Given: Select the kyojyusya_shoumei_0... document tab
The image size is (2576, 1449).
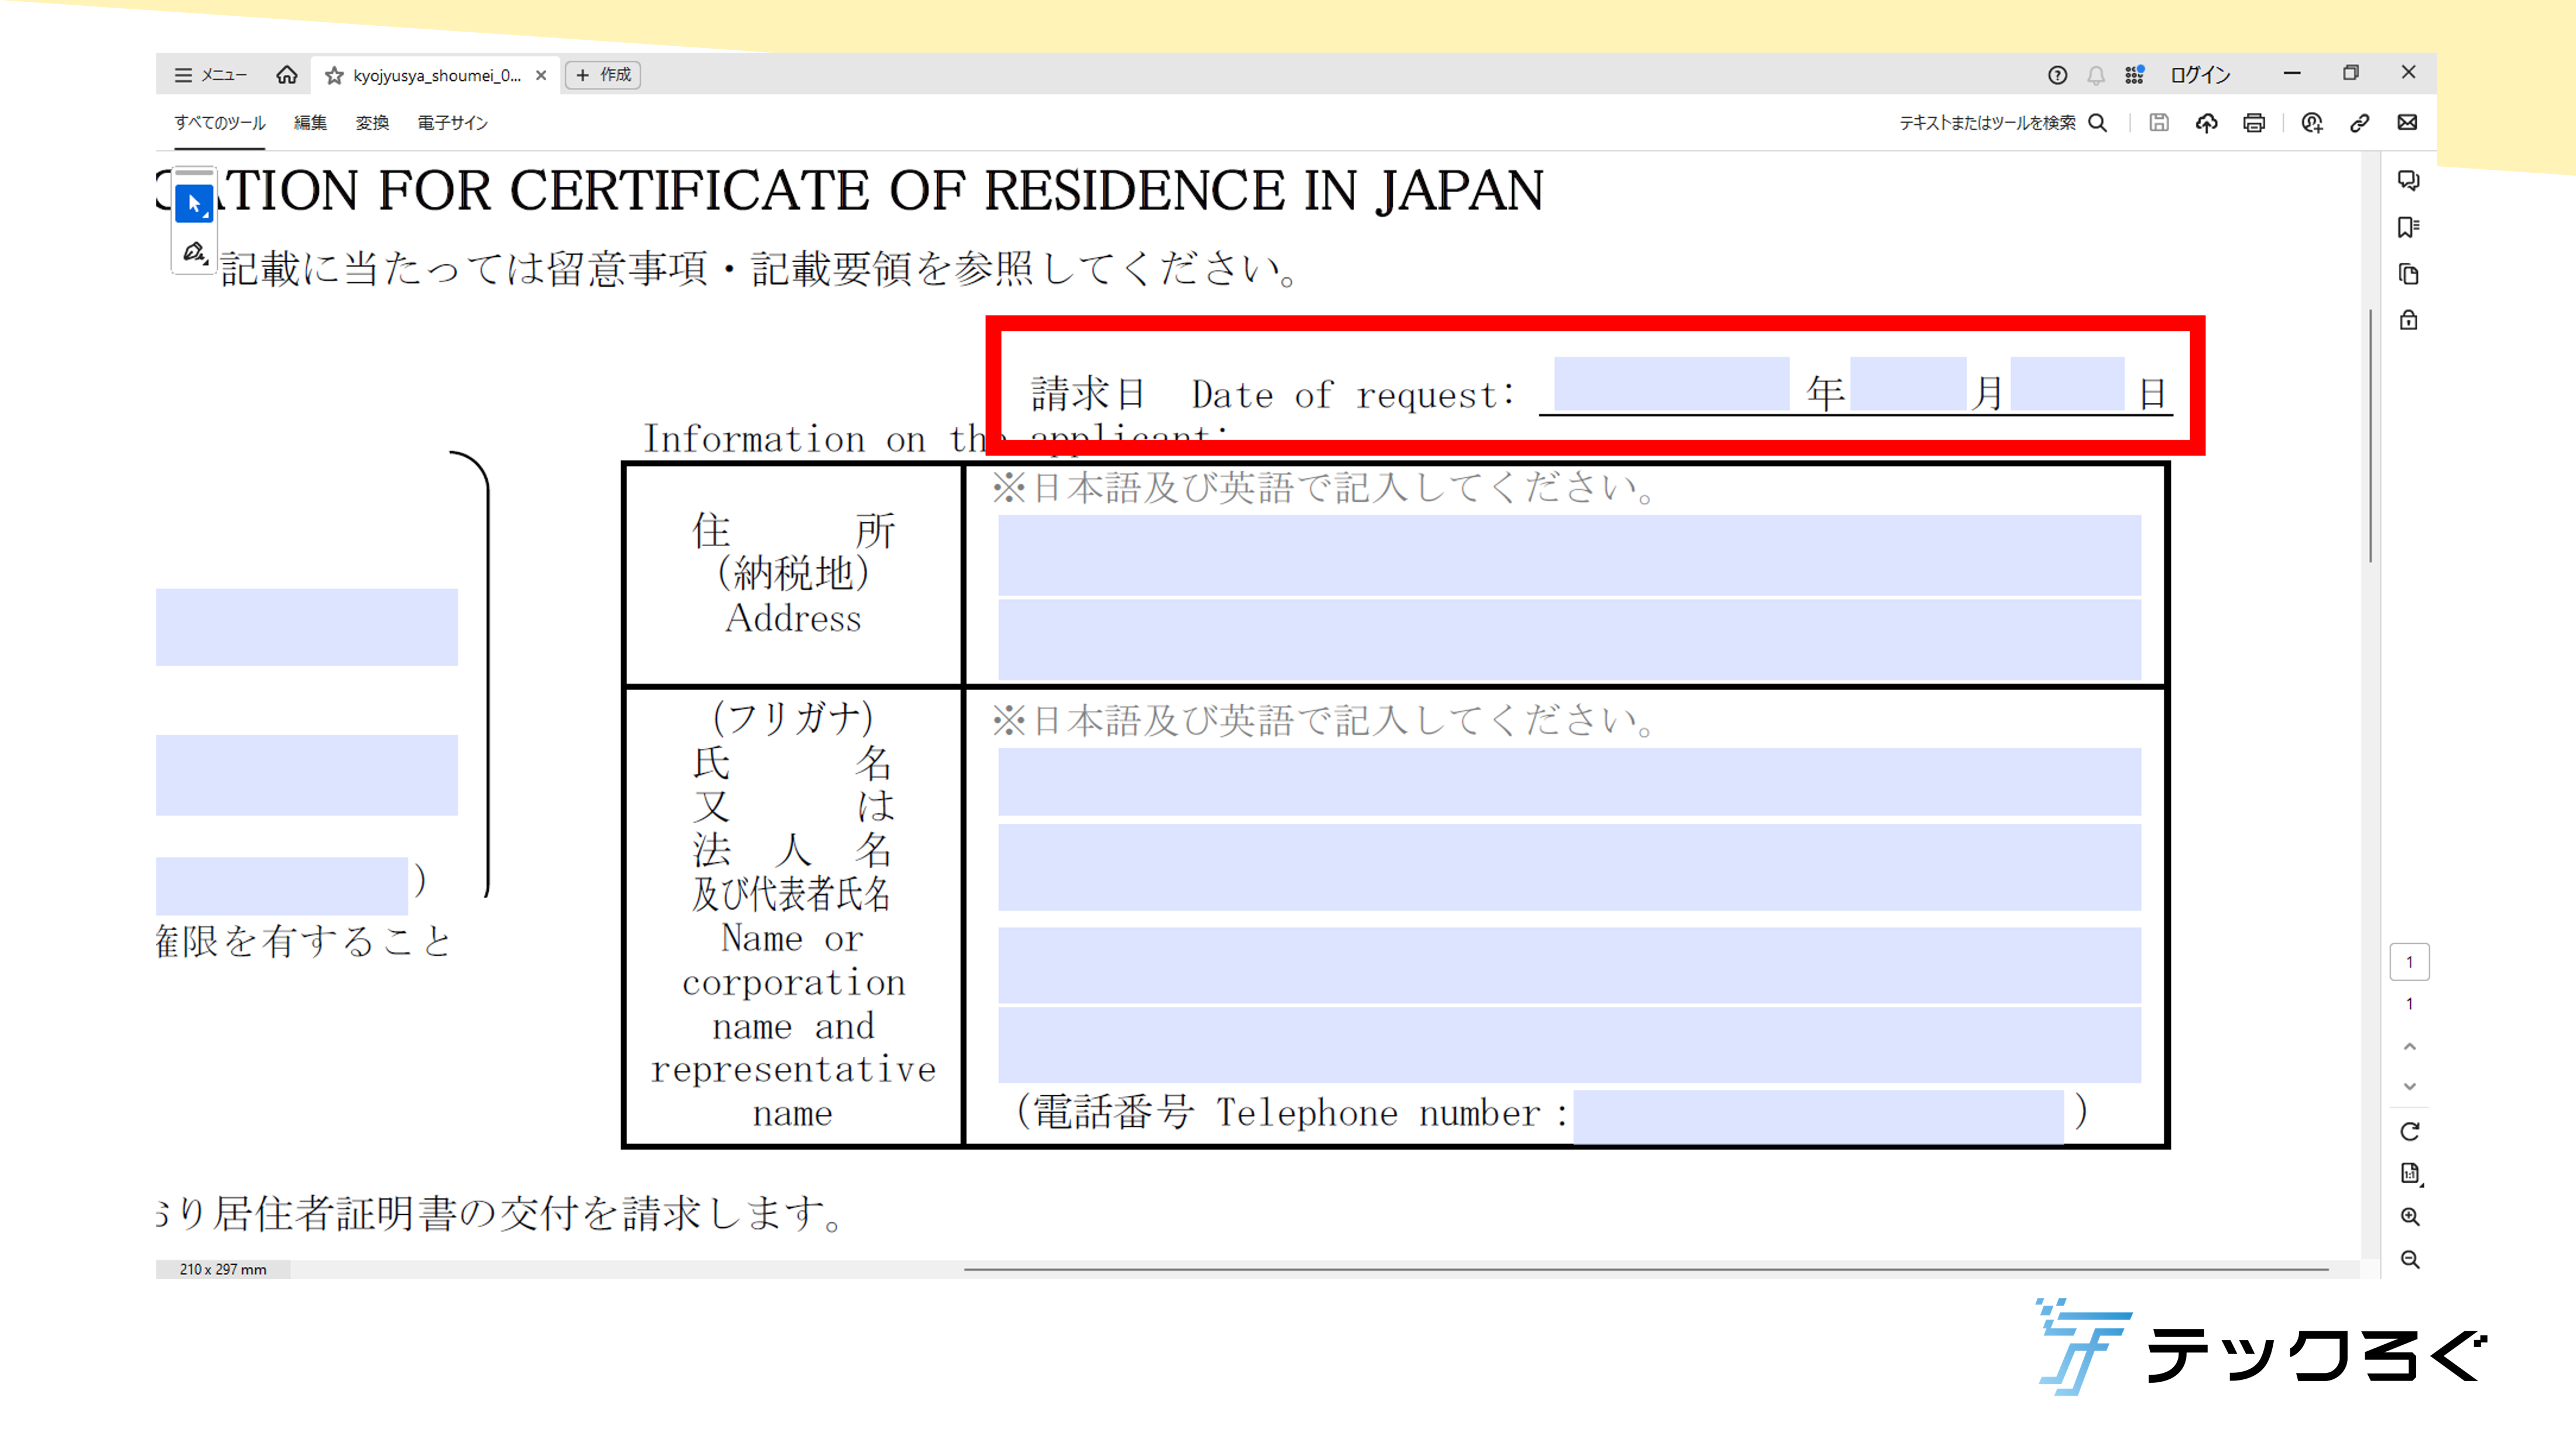Looking at the screenshot, I should [437, 76].
